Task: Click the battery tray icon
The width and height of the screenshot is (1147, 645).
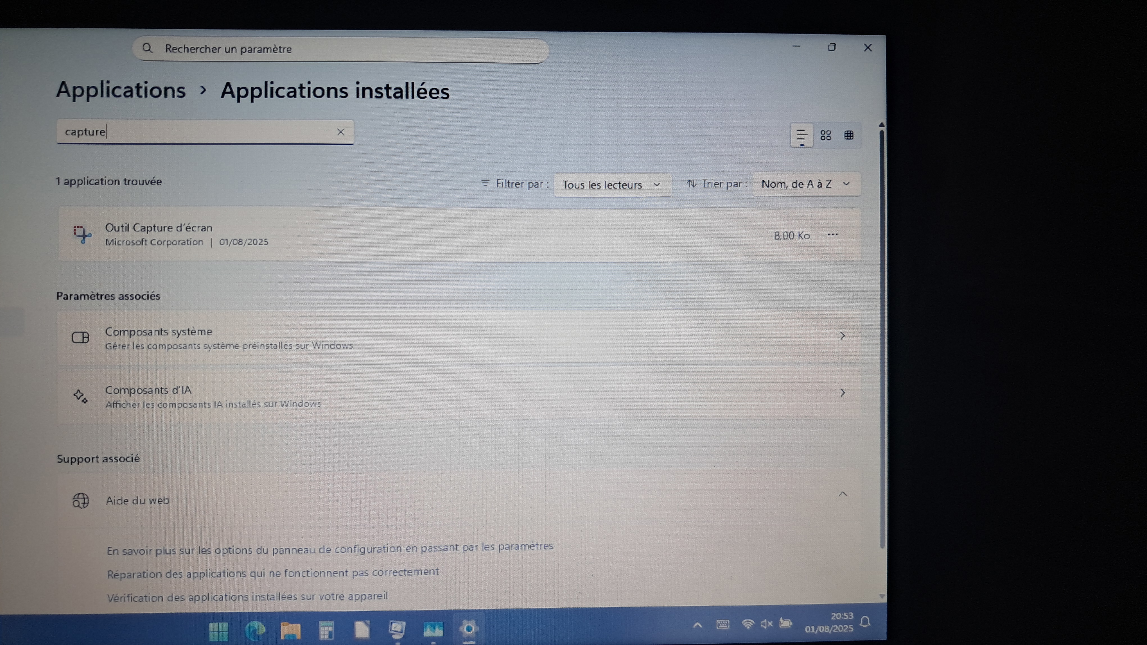Action: click(x=786, y=623)
